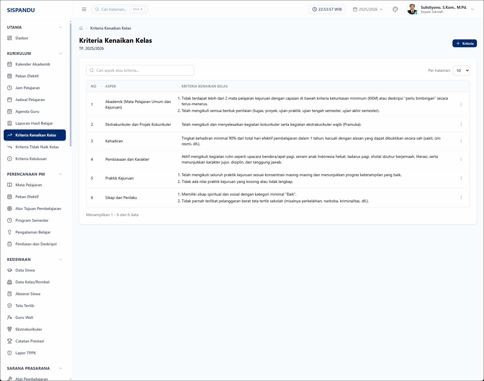Open the Per halaman dropdown
The image size is (484, 381).
(x=461, y=71)
